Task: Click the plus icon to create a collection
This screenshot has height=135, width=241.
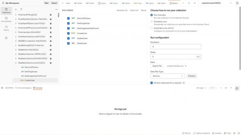Action: coord(16,9)
